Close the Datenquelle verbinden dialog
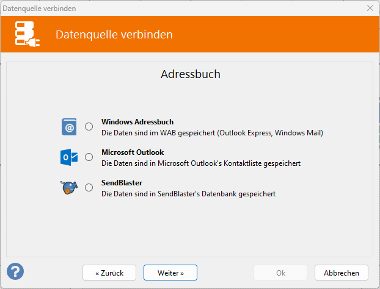 tap(370, 8)
